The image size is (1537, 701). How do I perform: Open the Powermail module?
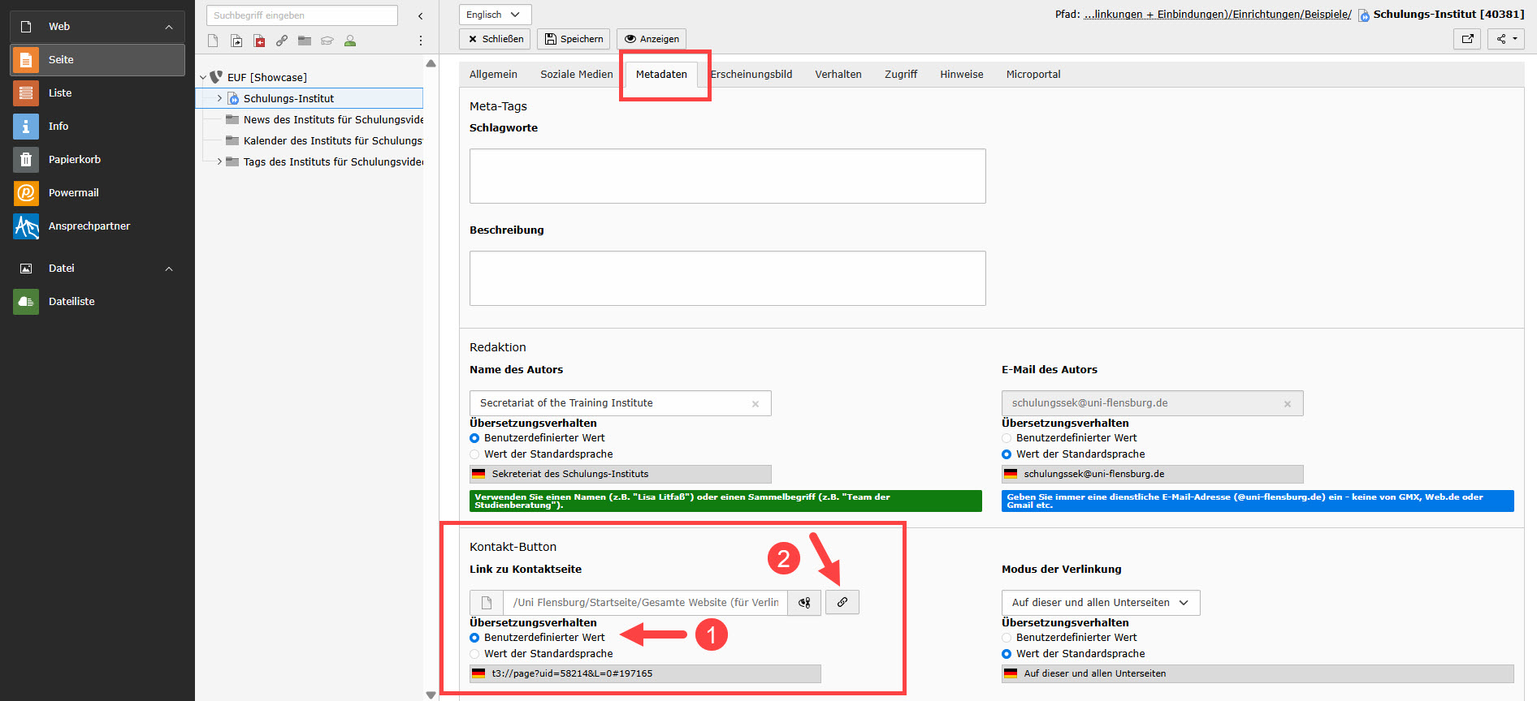[x=73, y=193]
